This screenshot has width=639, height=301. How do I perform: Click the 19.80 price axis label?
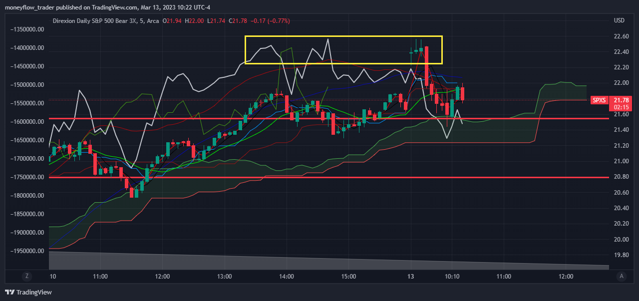point(621,255)
